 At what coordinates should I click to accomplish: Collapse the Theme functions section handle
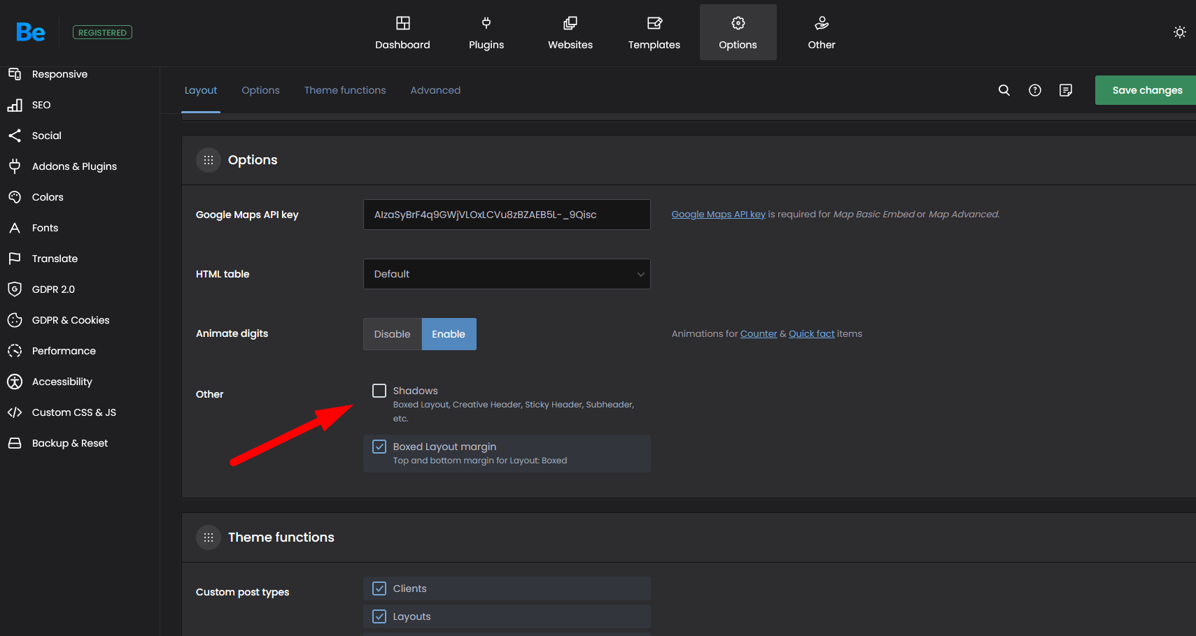click(x=209, y=537)
